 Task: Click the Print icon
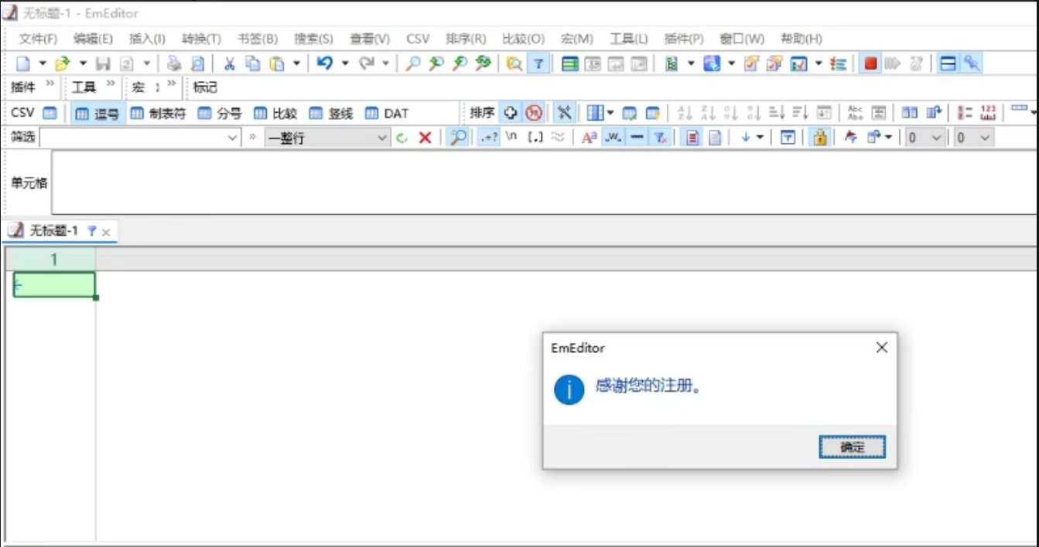[x=174, y=63]
